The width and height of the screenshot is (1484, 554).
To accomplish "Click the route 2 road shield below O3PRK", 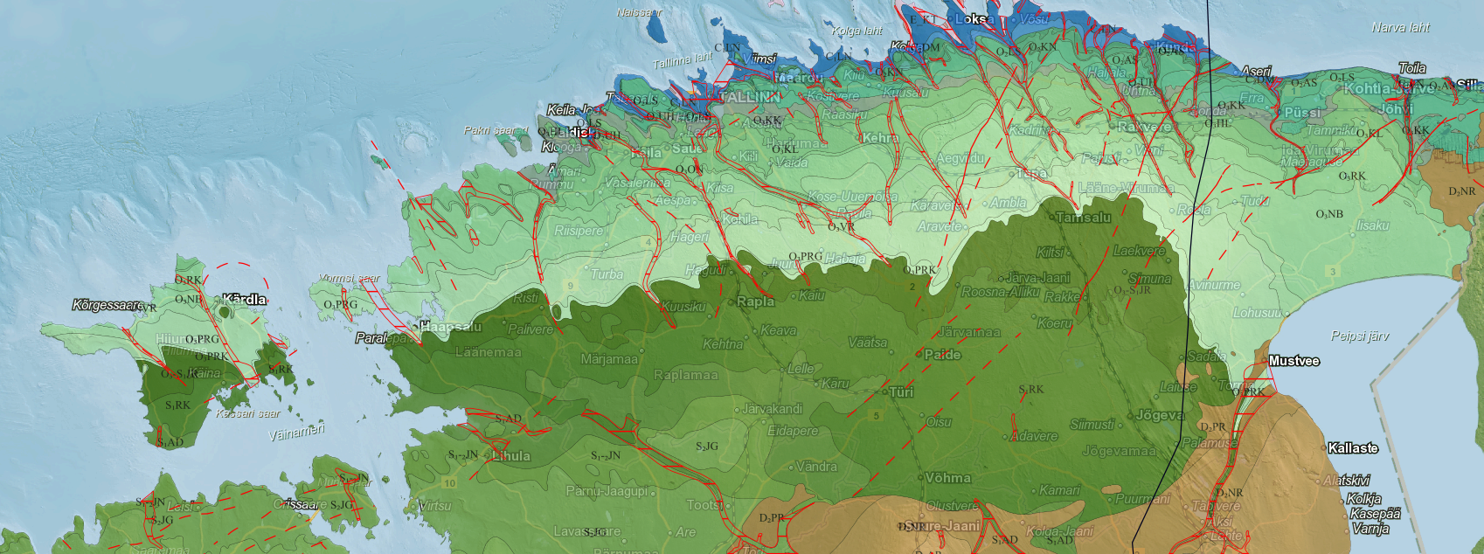I will pos(912,287).
